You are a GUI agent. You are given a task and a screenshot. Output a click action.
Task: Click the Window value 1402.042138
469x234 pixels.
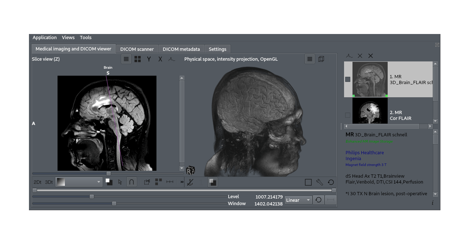(269, 204)
